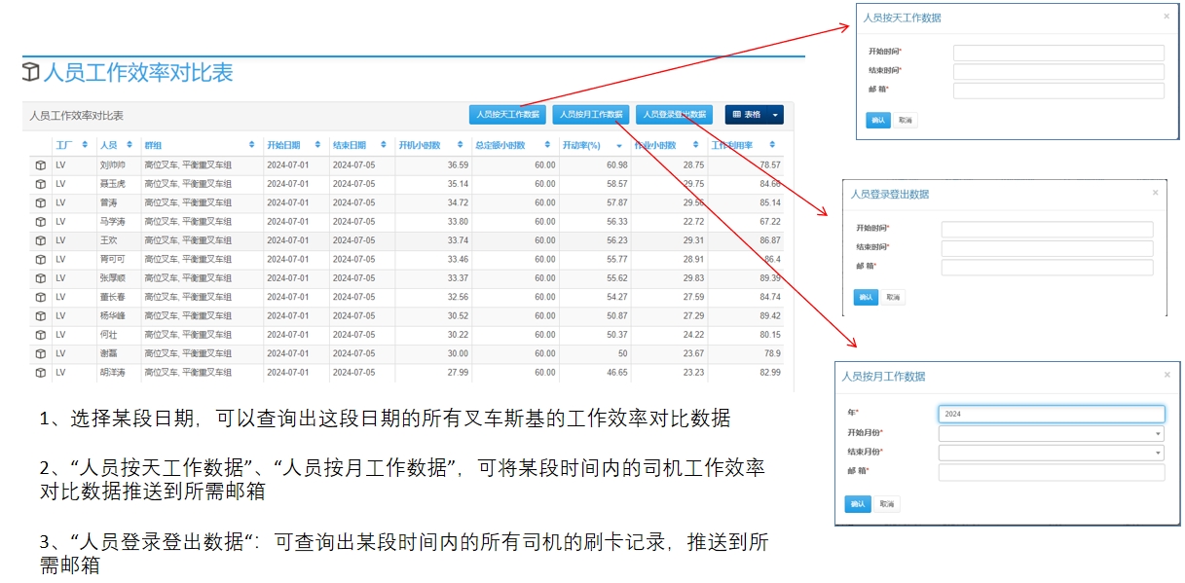Screen dimensions: 1185x583
Task: Click 取消 in the 人员按月工作数据 dialog
Action: [x=886, y=504]
